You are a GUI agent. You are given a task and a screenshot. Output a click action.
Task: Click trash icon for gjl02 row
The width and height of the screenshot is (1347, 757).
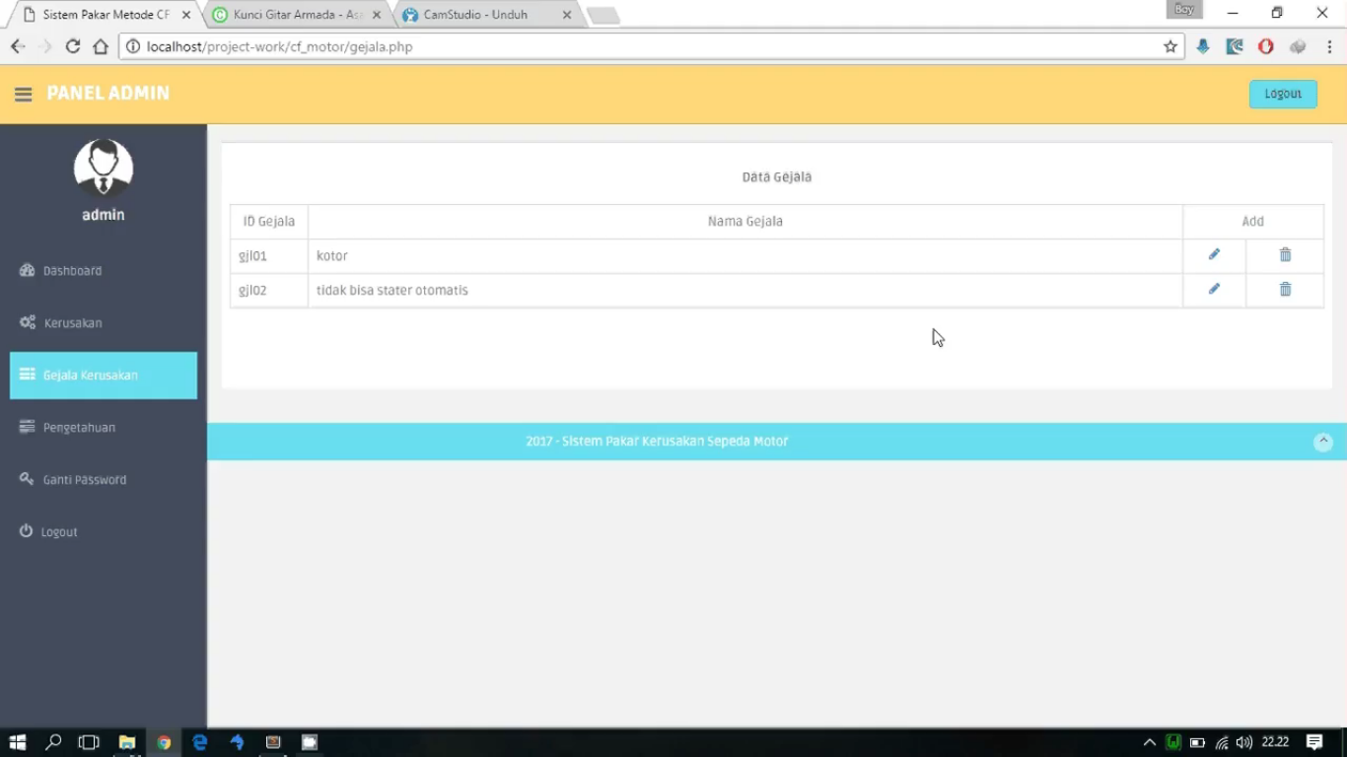[x=1285, y=290]
